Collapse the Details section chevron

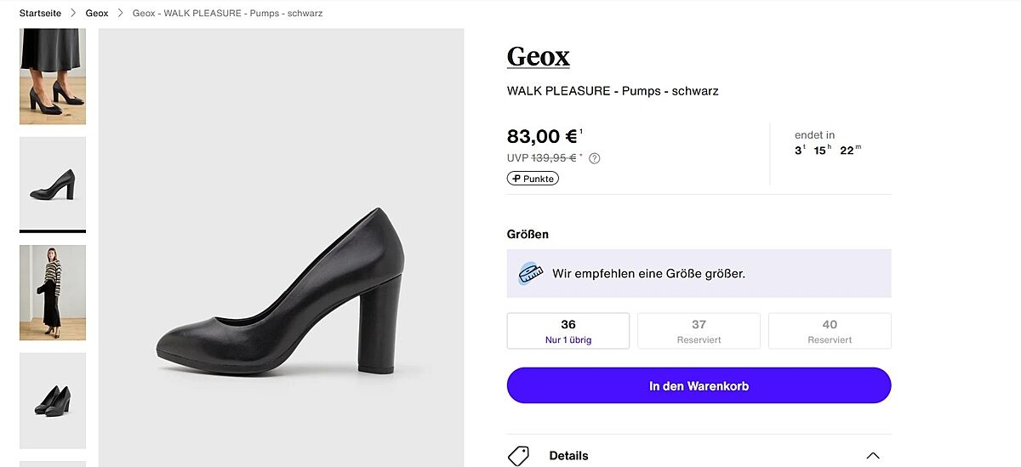pyautogui.click(x=872, y=456)
